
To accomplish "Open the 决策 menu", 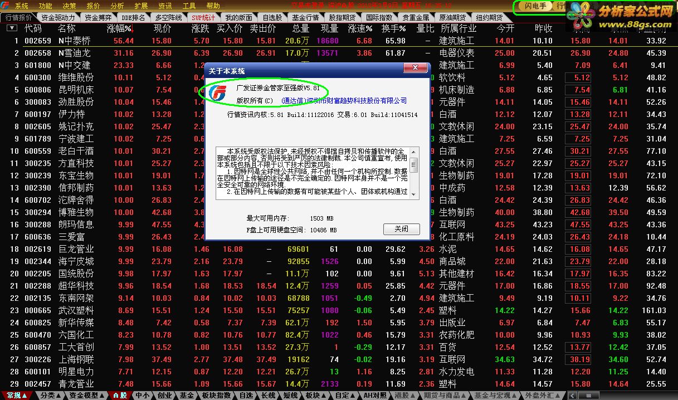I will (70, 6).
